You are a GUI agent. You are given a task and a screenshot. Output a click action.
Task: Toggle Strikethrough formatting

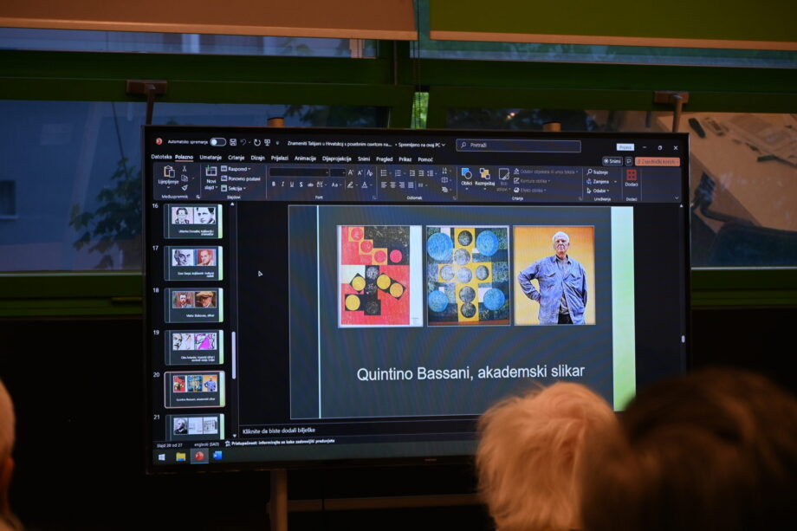[x=310, y=185]
